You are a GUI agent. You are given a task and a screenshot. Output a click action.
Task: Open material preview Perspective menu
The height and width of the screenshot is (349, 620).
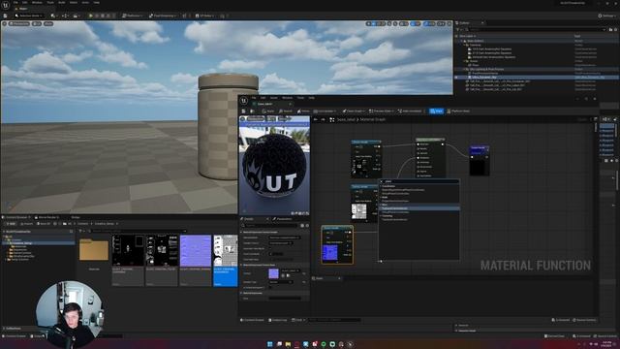point(256,118)
